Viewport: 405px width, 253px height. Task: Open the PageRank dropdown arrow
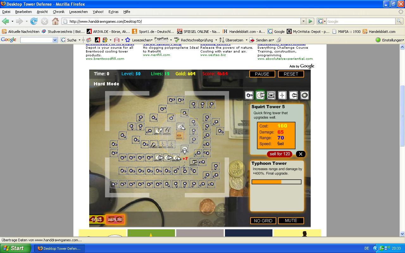[x=171, y=40]
